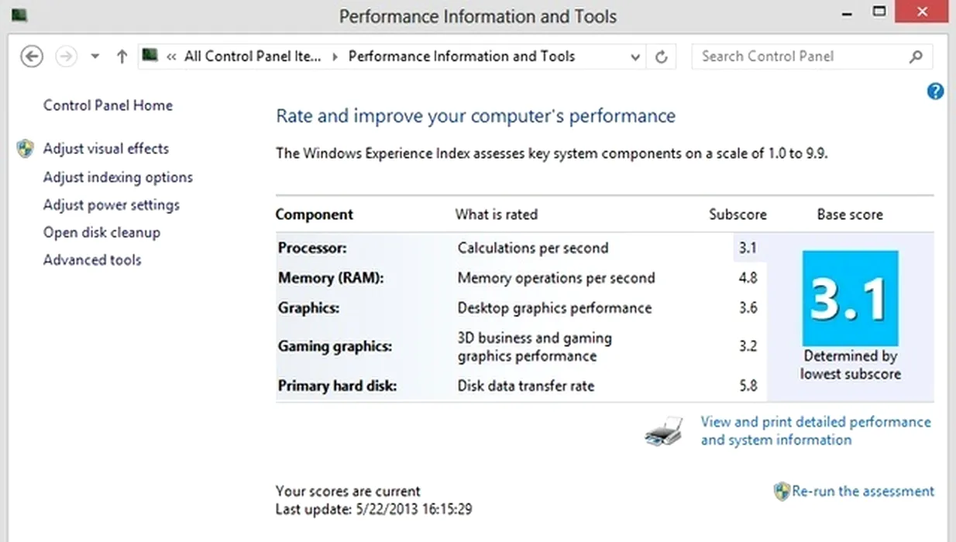
Task: Click the magnifier search icon
Action: coord(916,57)
